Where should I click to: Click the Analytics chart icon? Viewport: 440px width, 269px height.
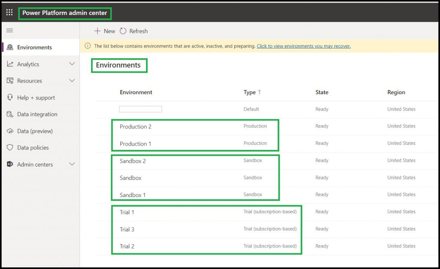[10, 64]
